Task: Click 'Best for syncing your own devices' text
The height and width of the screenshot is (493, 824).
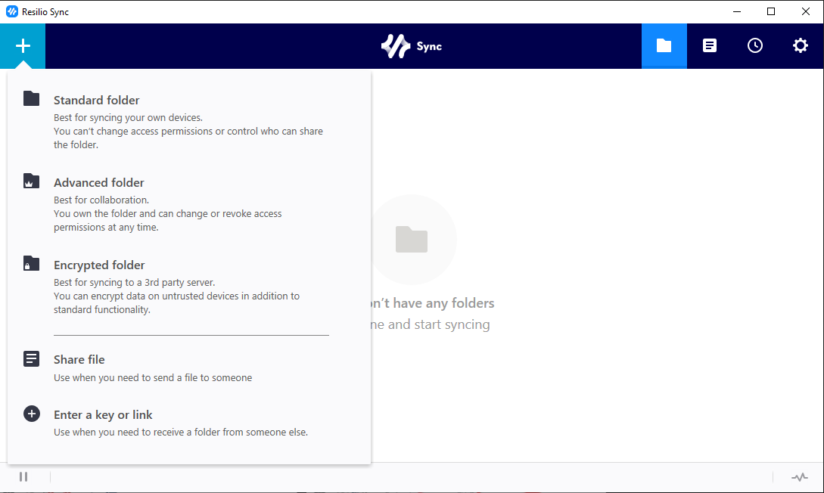Action: tap(128, 118)
